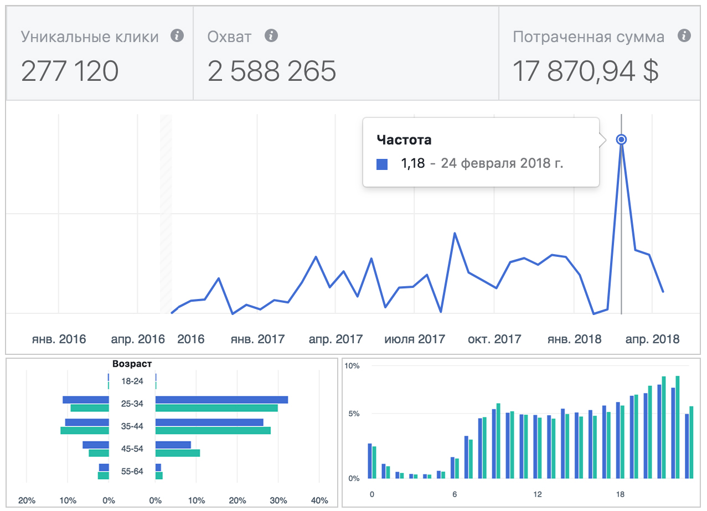707x511 pixels.
Task: Click the янв. 2017 axis label
Action: coord(257,339)
